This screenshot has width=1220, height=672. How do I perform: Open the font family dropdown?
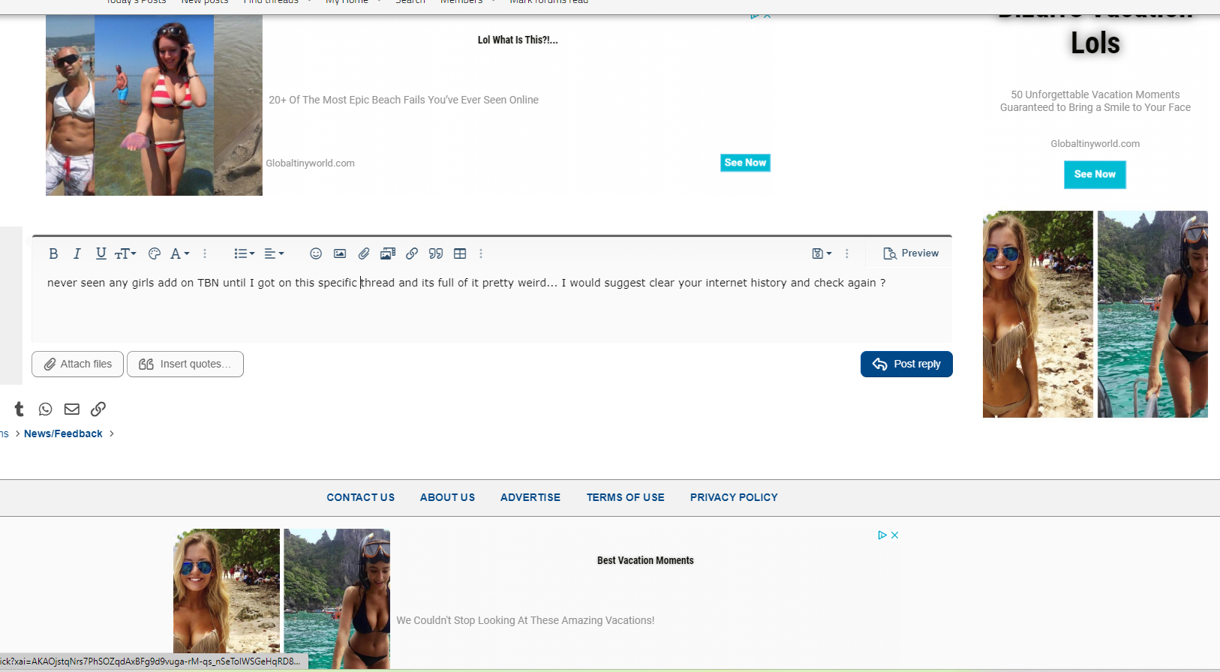click(179, 253)
